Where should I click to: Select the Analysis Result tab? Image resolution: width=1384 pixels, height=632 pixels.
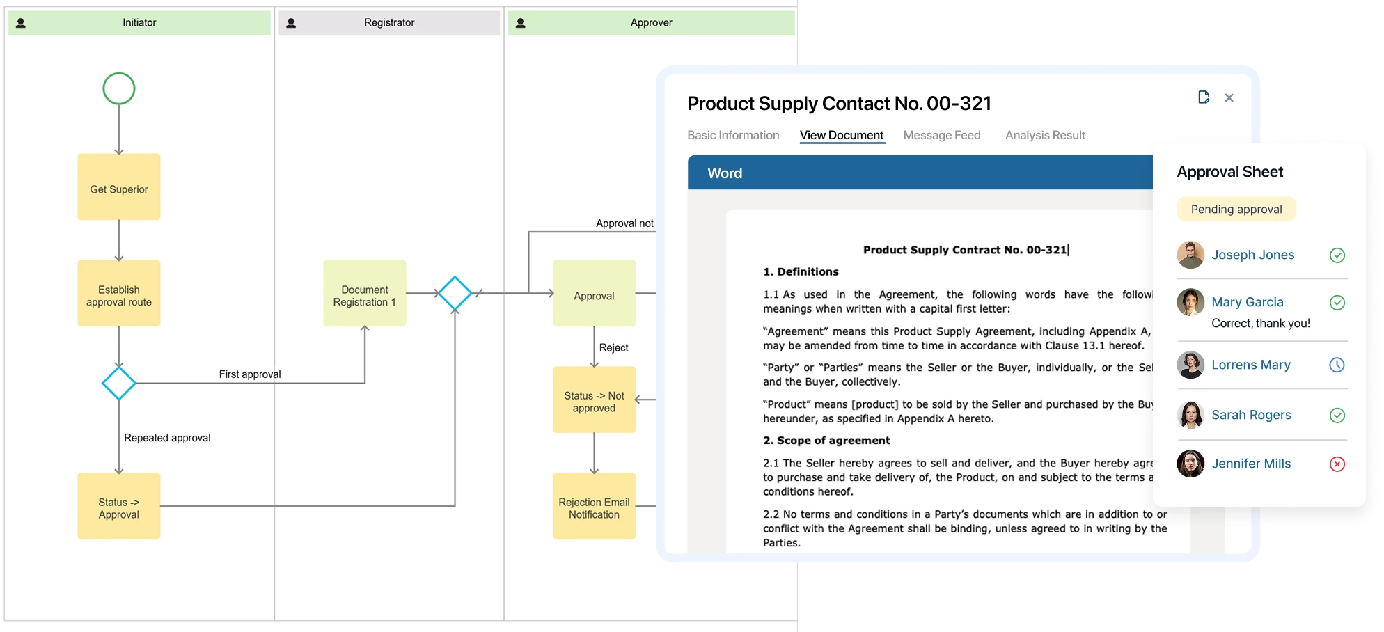coord(1045,135)
